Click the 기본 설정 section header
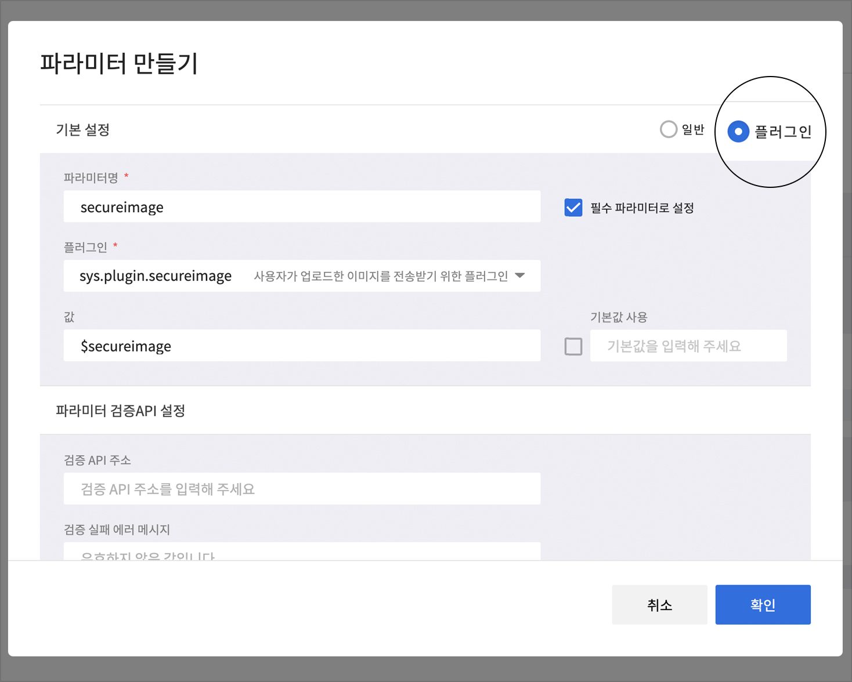 (x=83, y=130)
